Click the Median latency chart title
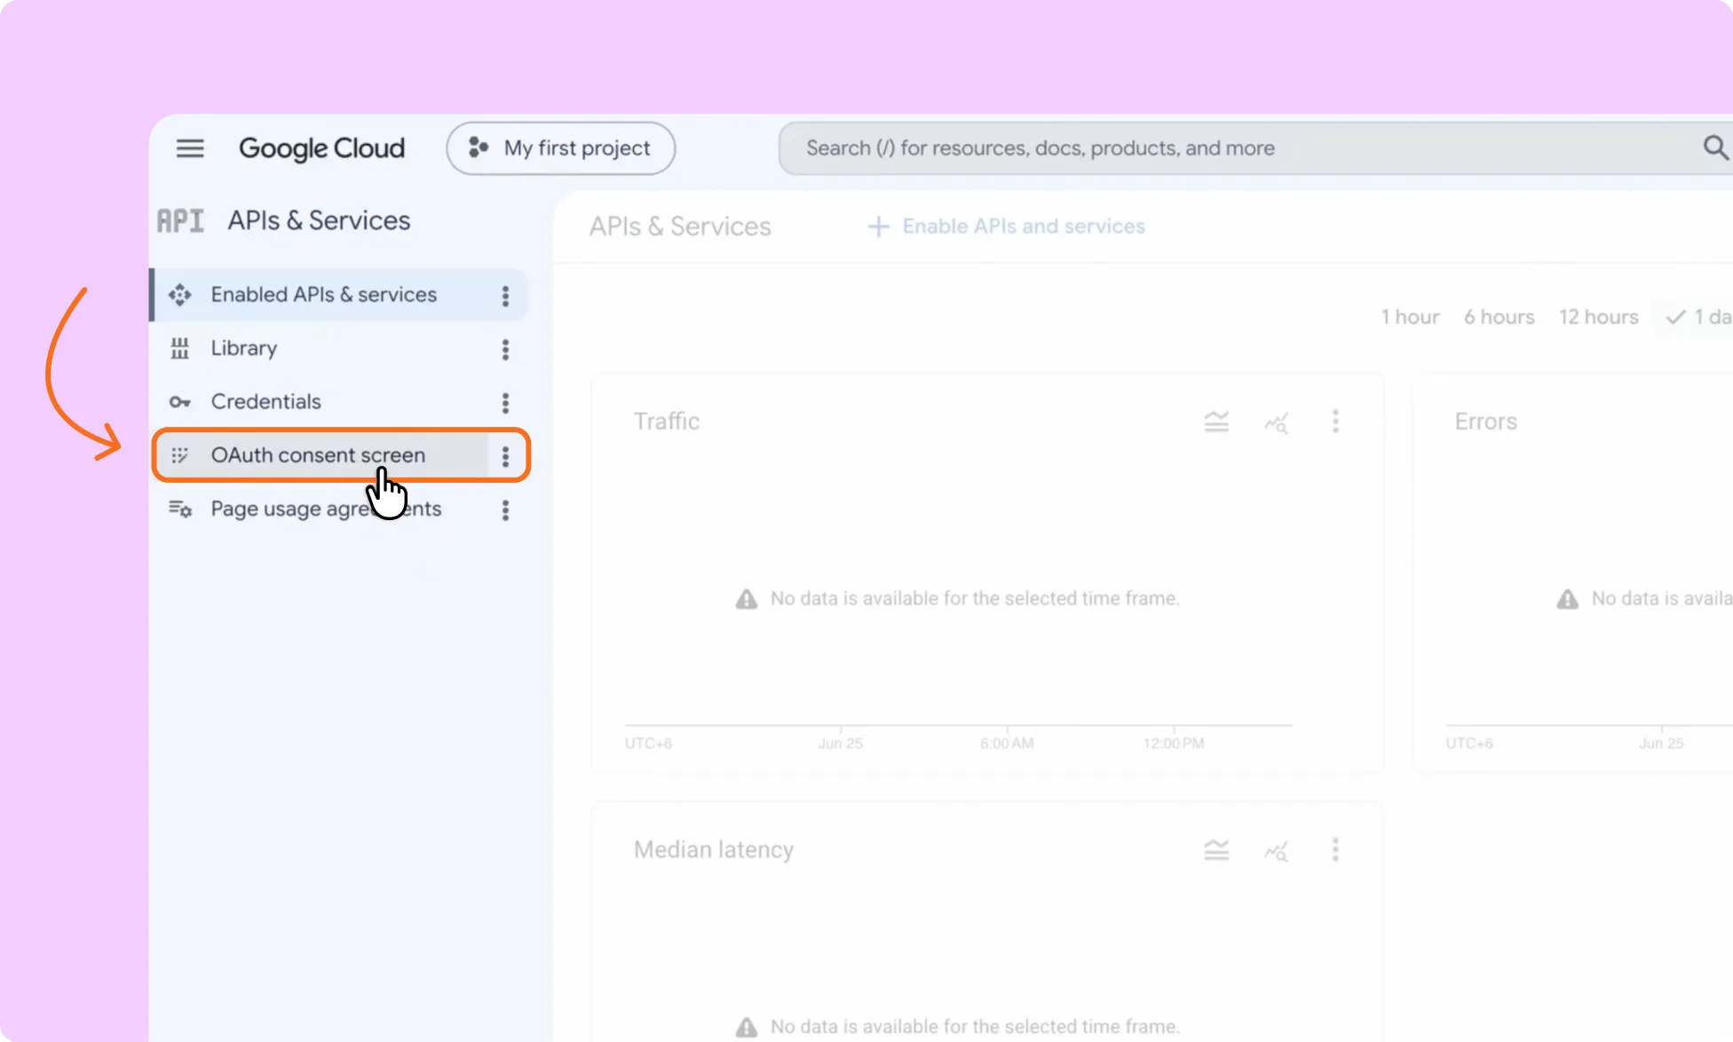Screen dimensions: 1733x1042 pos(714,850)
